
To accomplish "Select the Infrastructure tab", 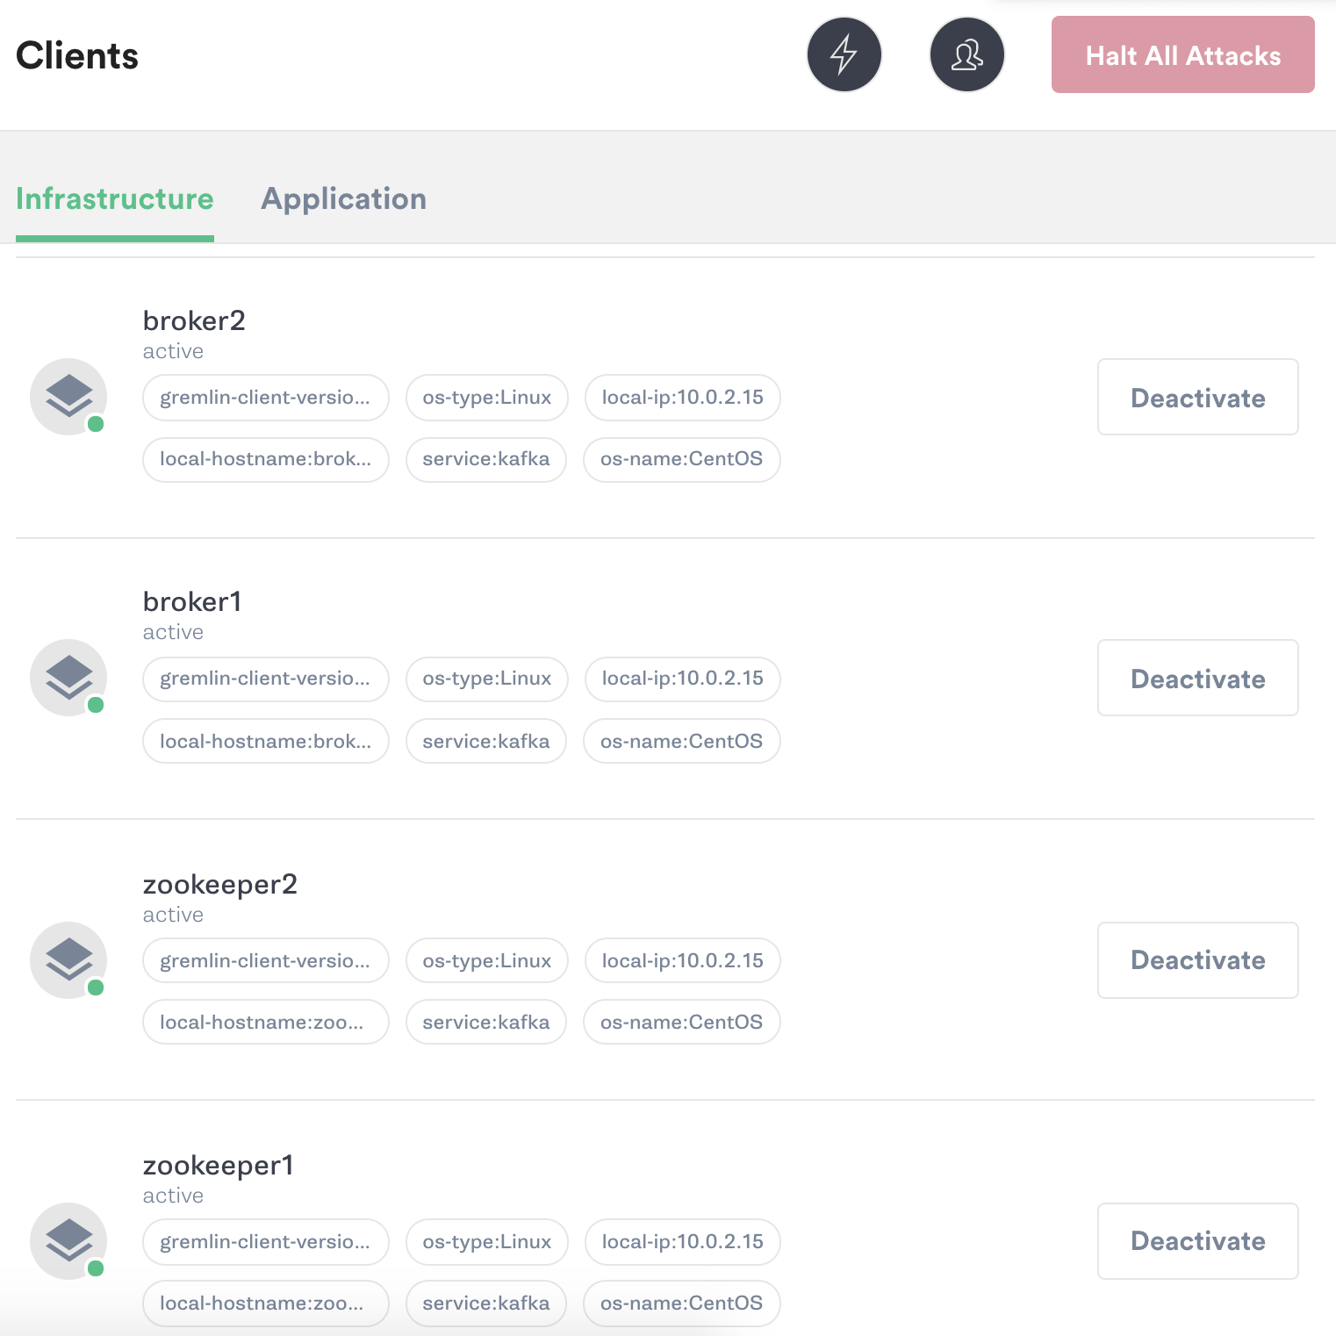I will (x=115, y=198).
